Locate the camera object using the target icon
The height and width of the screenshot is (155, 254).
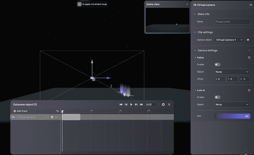point(248,40)
